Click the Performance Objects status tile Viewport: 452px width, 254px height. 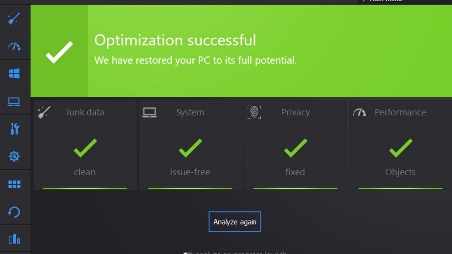click(400, 157)
